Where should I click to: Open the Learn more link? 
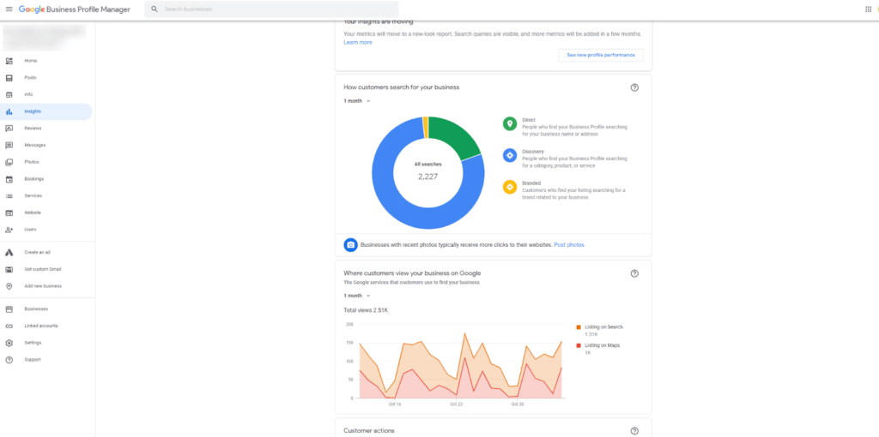click(x=358, y=42)
